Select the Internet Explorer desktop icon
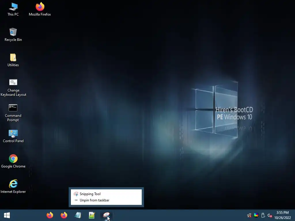295x221 pixels. [x=13, y=186]
